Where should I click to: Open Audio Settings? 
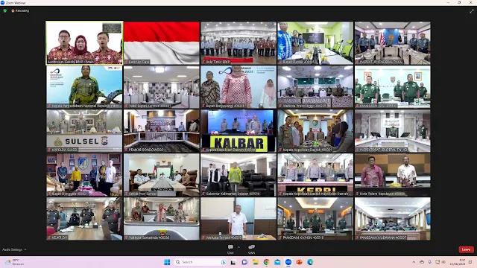12,249
